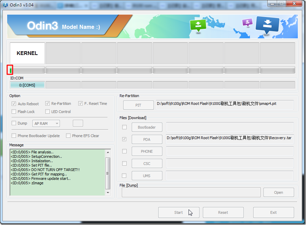Viewport: 306px width, 225px height.
Task: Toggle the F. Reset Time checkbox
Action: click(x=80, y=104)
